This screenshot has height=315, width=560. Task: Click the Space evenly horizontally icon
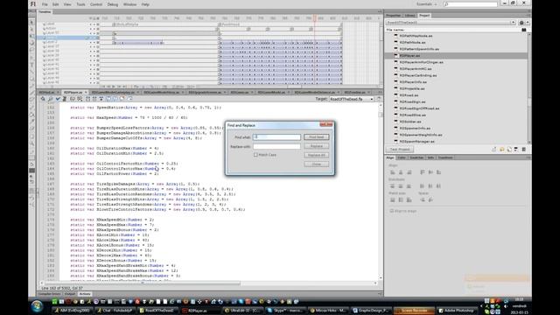(x=430, y=199)
